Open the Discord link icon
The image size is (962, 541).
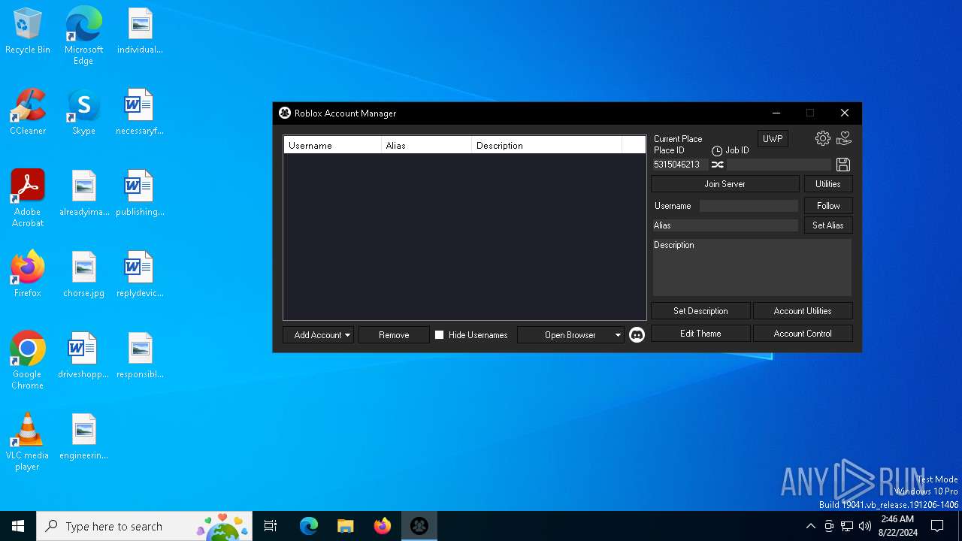(637, 335)
